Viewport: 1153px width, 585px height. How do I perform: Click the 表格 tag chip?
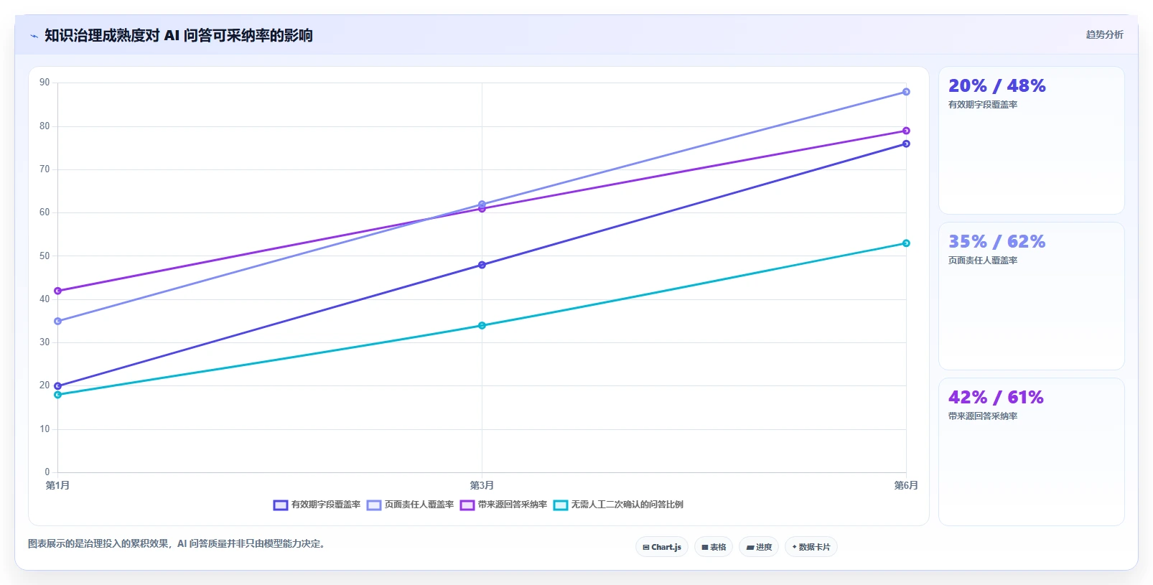714,547
